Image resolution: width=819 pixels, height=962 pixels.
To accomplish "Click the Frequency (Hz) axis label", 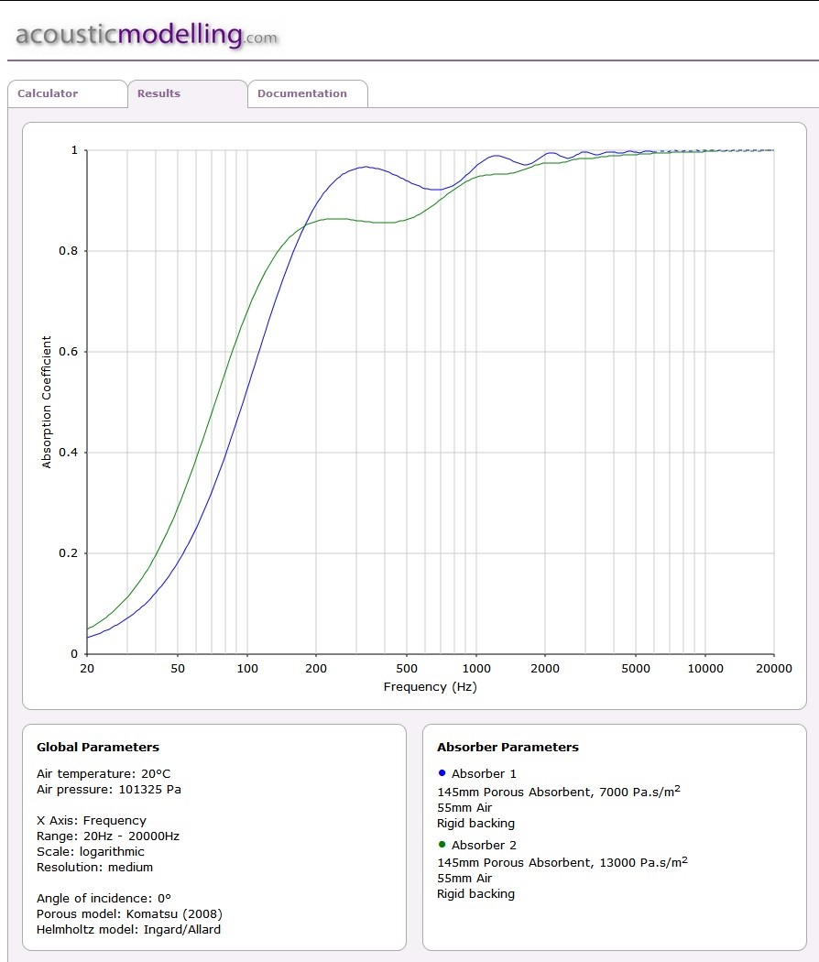I will point(430,686).
